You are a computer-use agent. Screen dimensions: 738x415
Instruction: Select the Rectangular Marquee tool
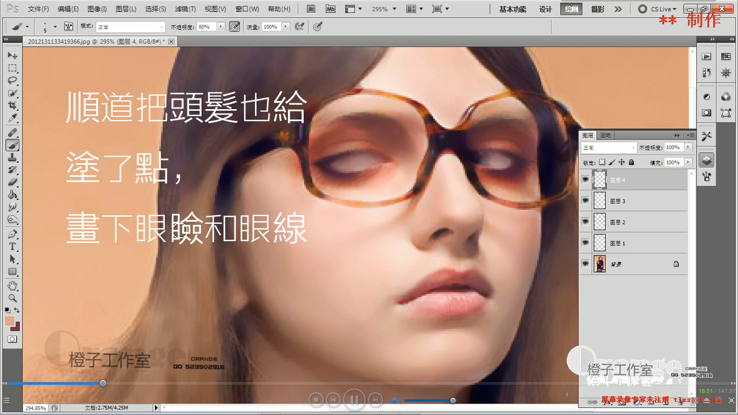[12, 68]
